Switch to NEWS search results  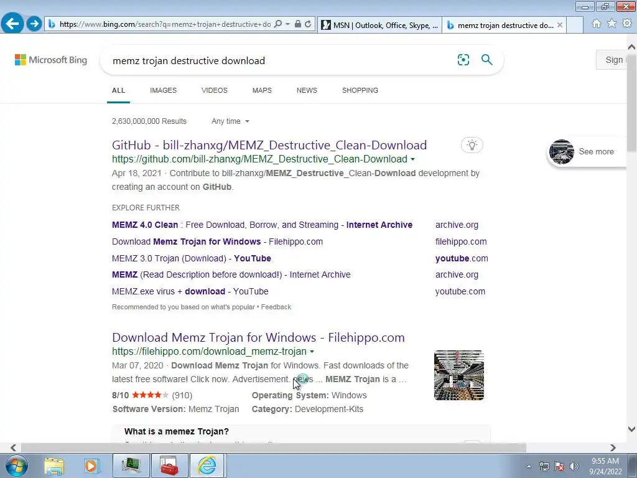pos(307,90)
